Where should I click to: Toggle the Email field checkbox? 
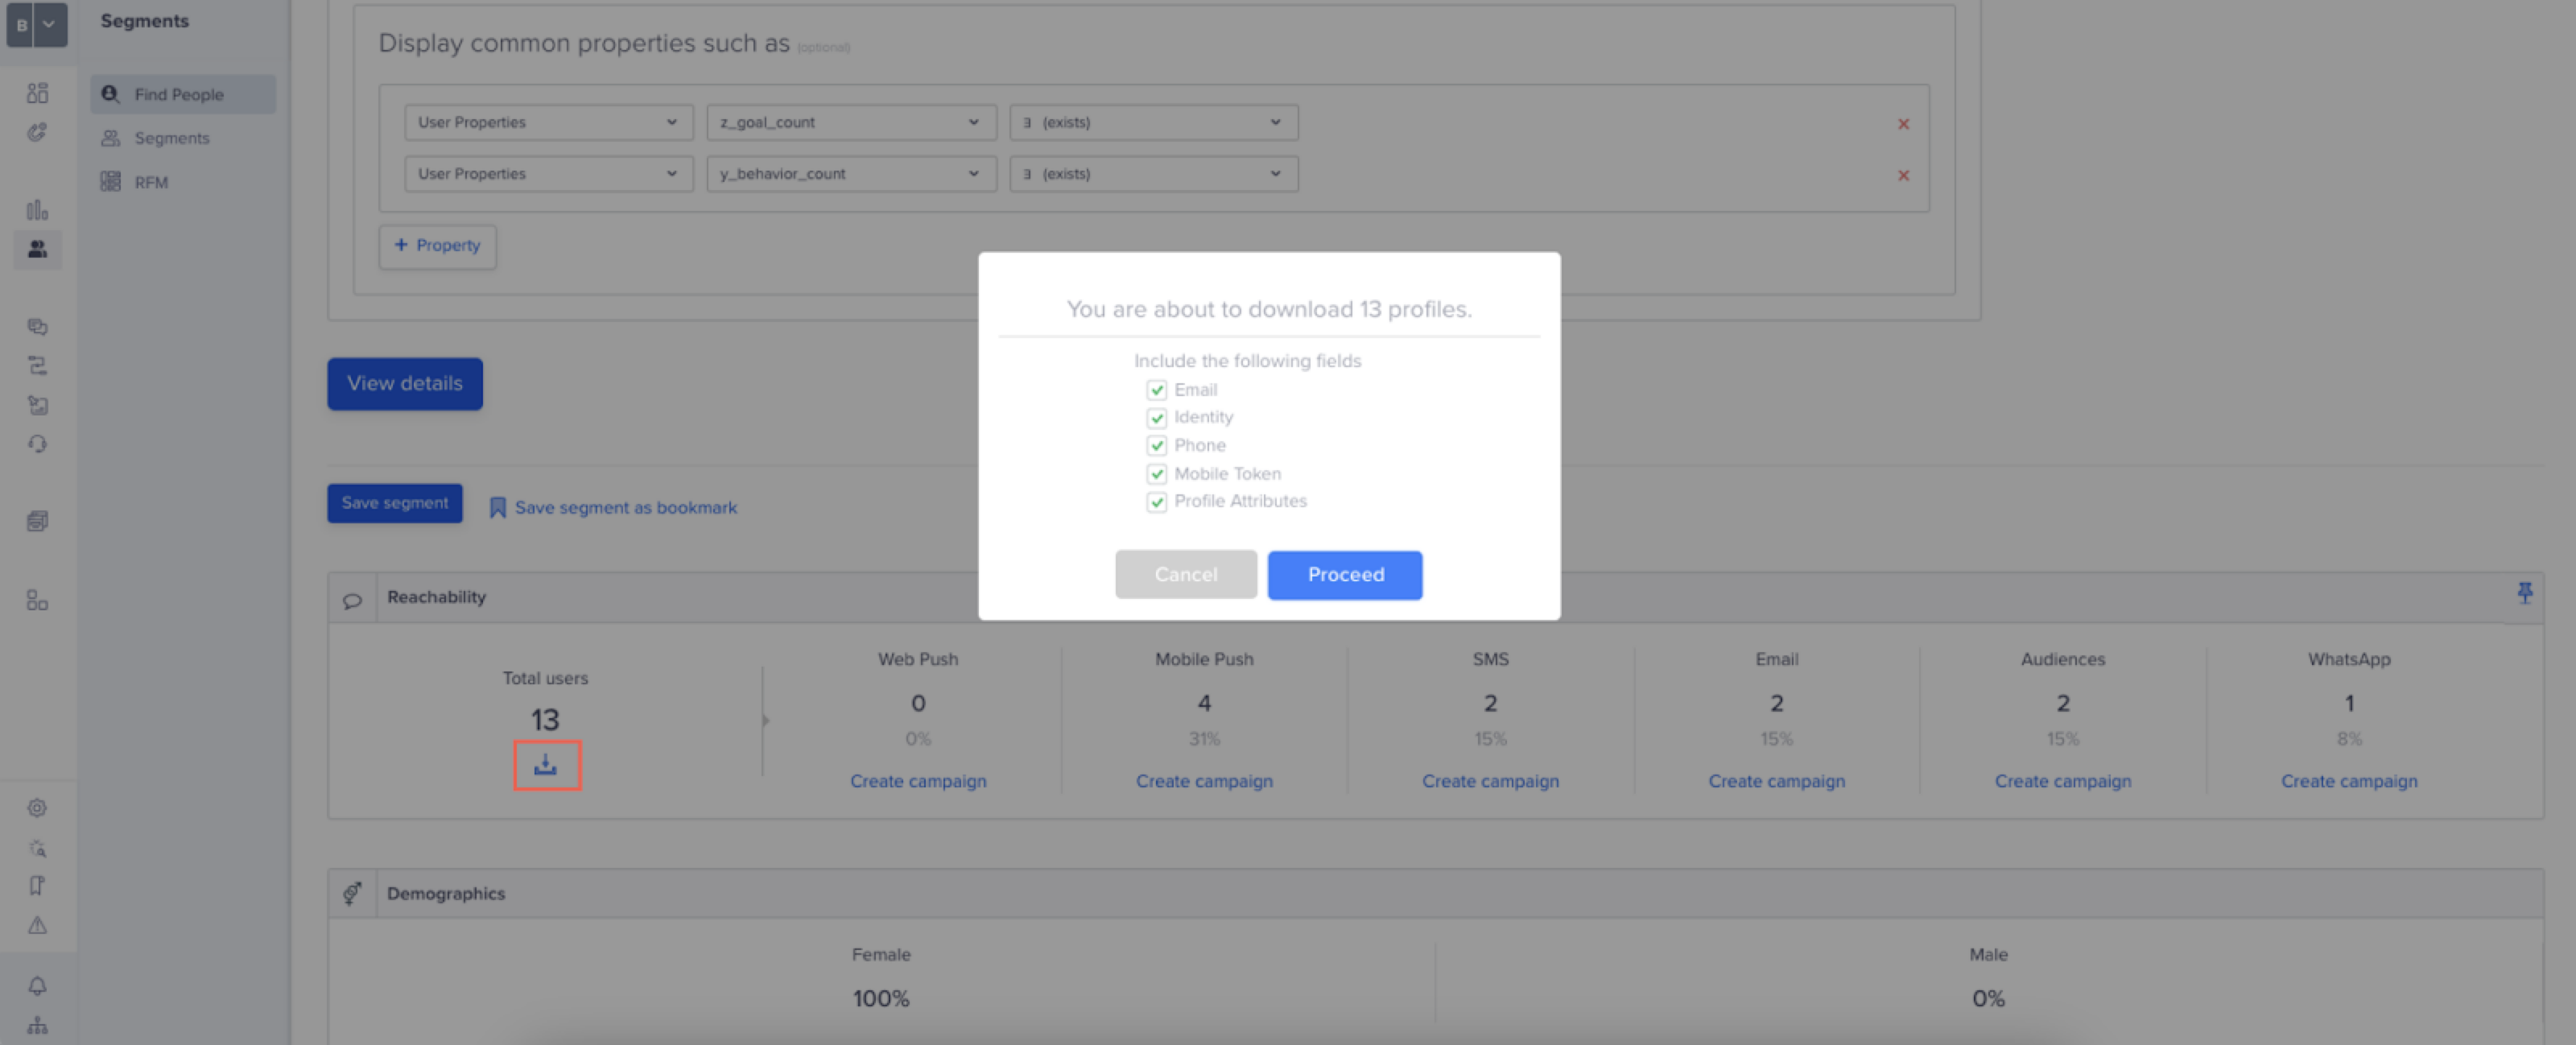coord(1157,390)
